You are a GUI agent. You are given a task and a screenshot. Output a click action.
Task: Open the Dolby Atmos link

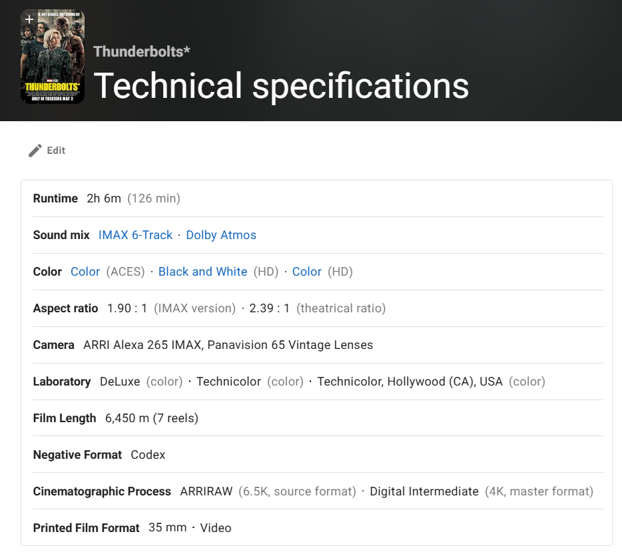221,235
